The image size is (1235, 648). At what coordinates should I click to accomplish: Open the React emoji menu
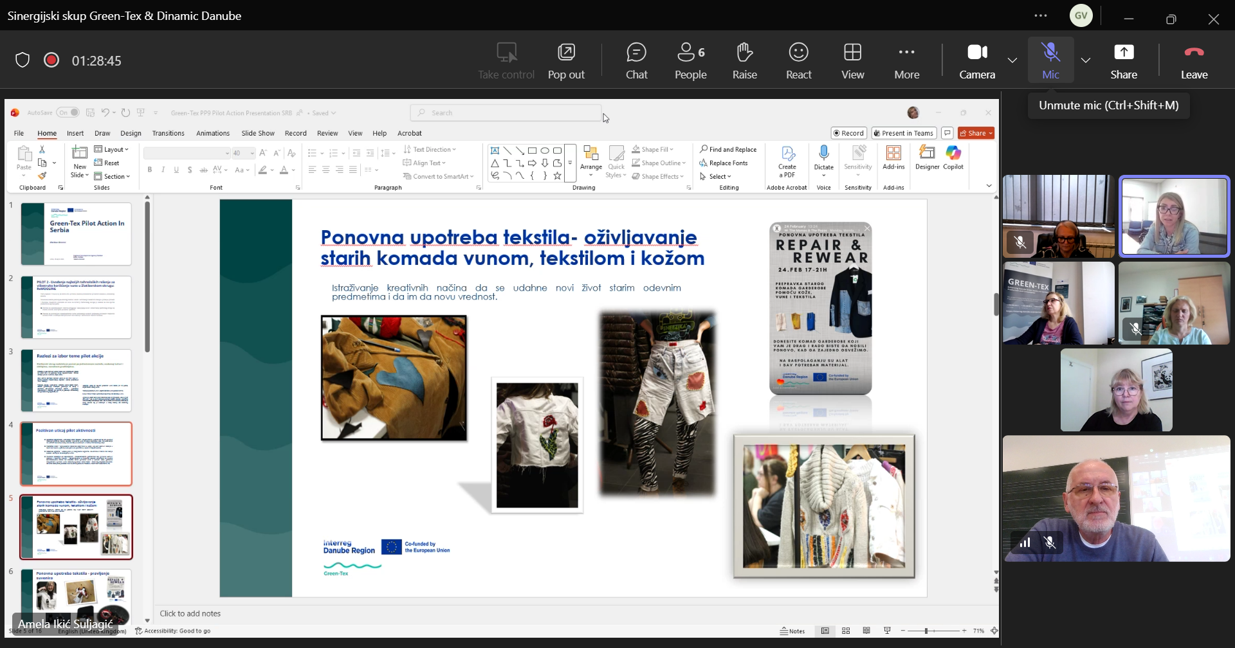coord(798,60)
